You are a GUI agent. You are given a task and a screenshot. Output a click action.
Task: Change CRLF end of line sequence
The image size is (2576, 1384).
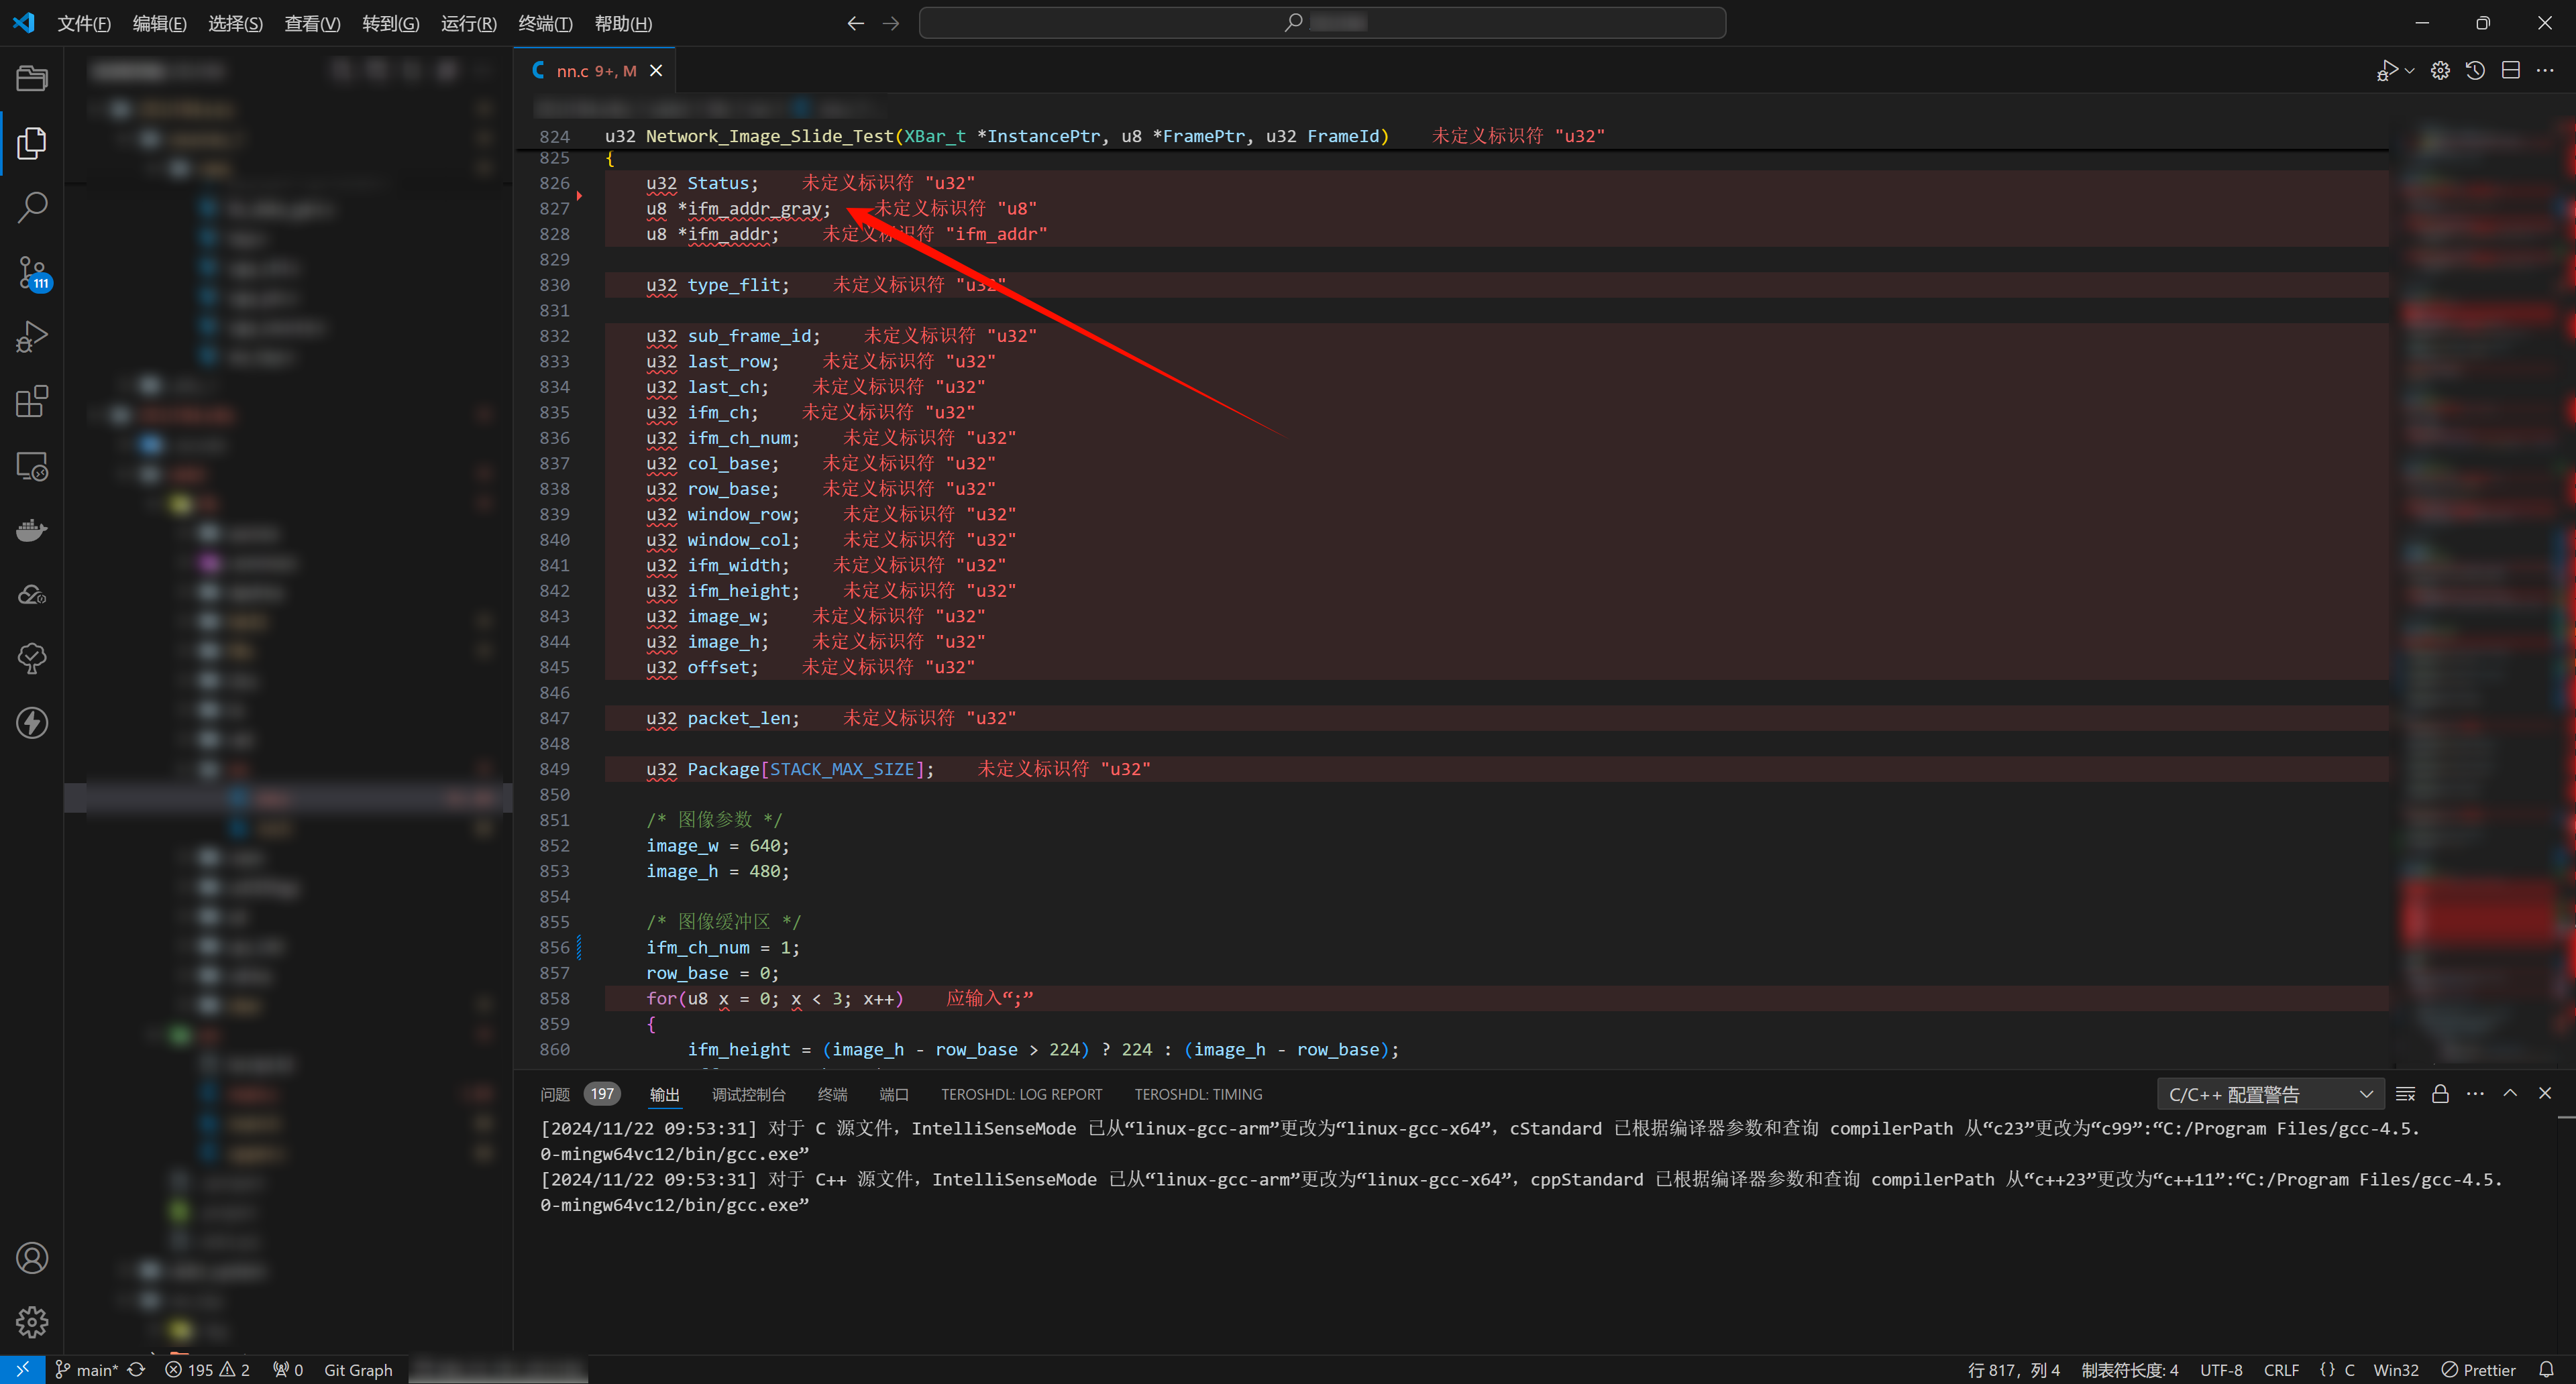(x=2281, y=1370)
